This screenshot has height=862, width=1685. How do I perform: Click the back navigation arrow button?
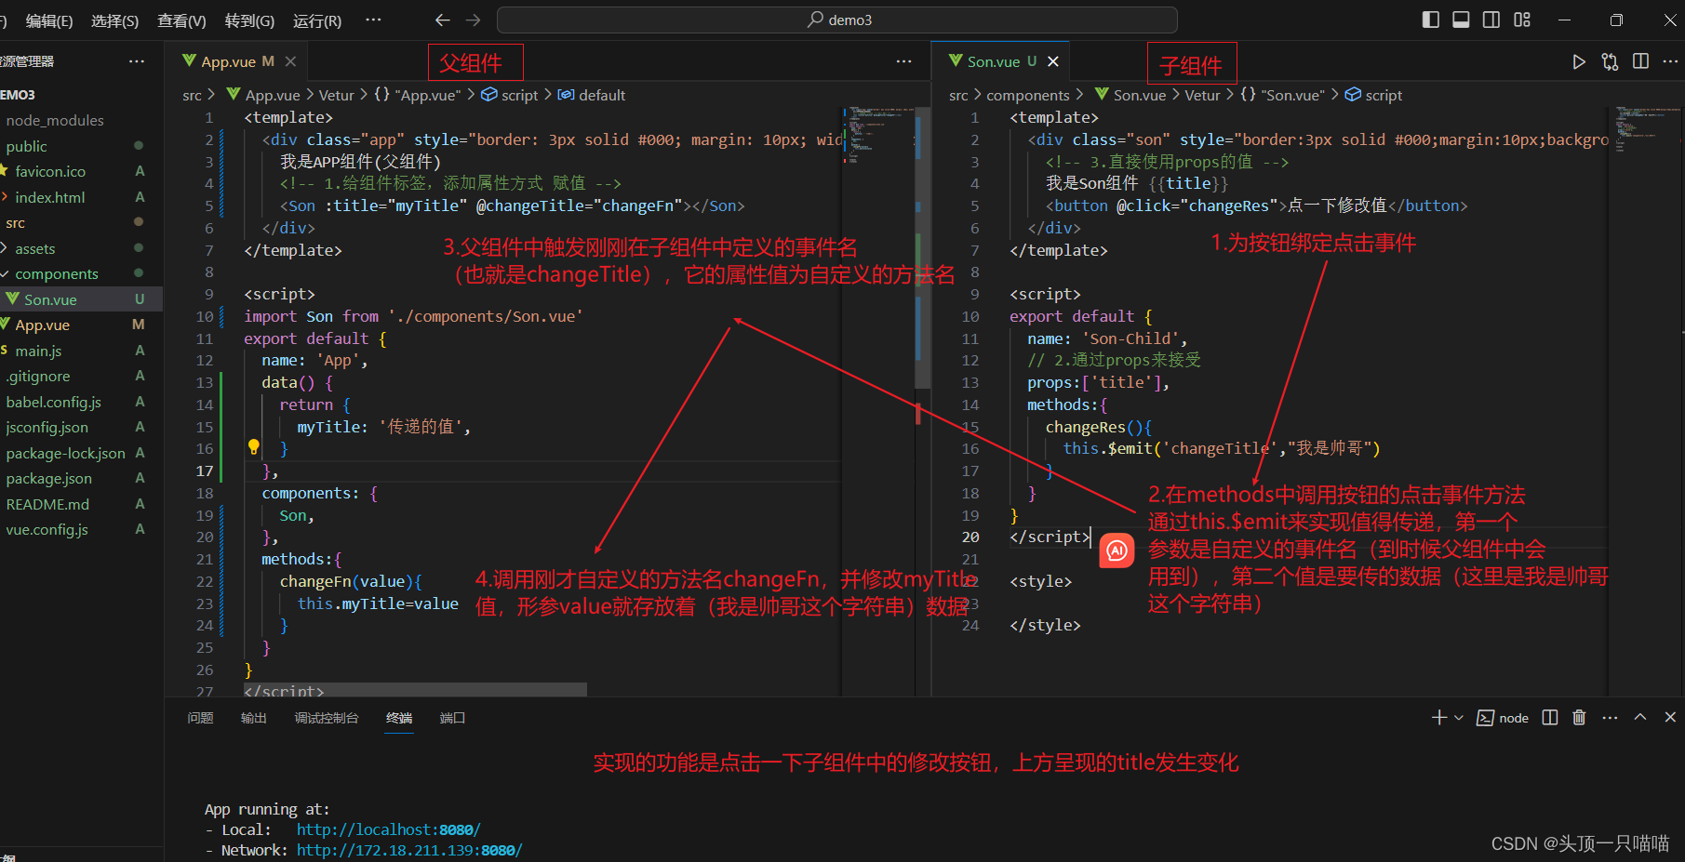pyautogui.click(x=442, y=19)
